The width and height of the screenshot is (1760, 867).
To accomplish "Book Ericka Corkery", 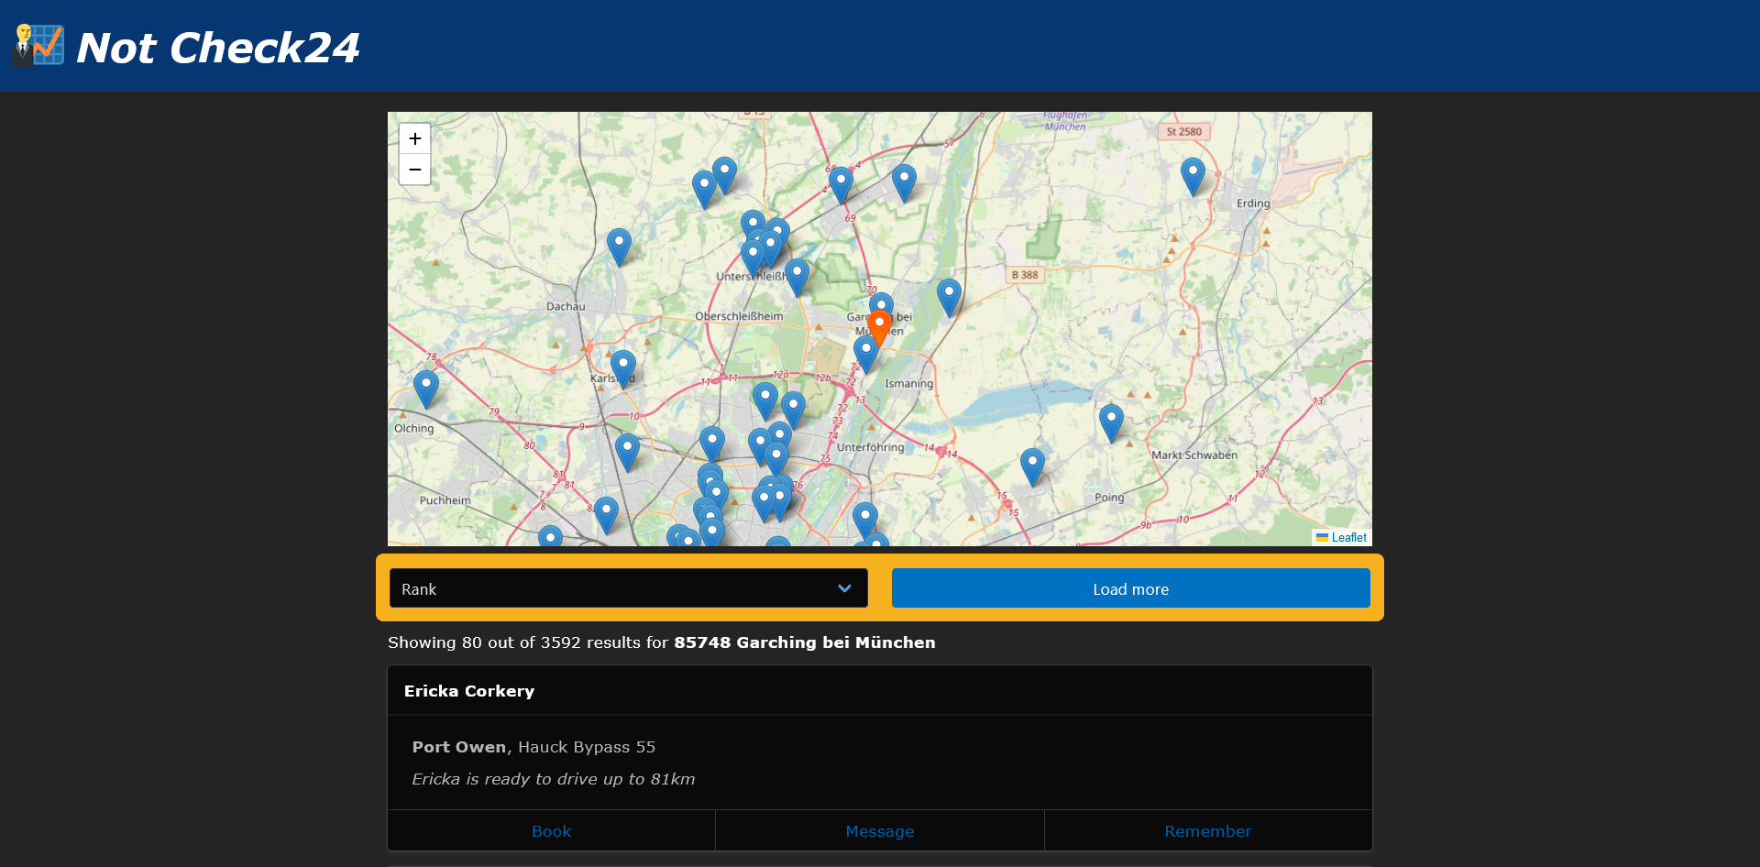I will pos(552,831).
